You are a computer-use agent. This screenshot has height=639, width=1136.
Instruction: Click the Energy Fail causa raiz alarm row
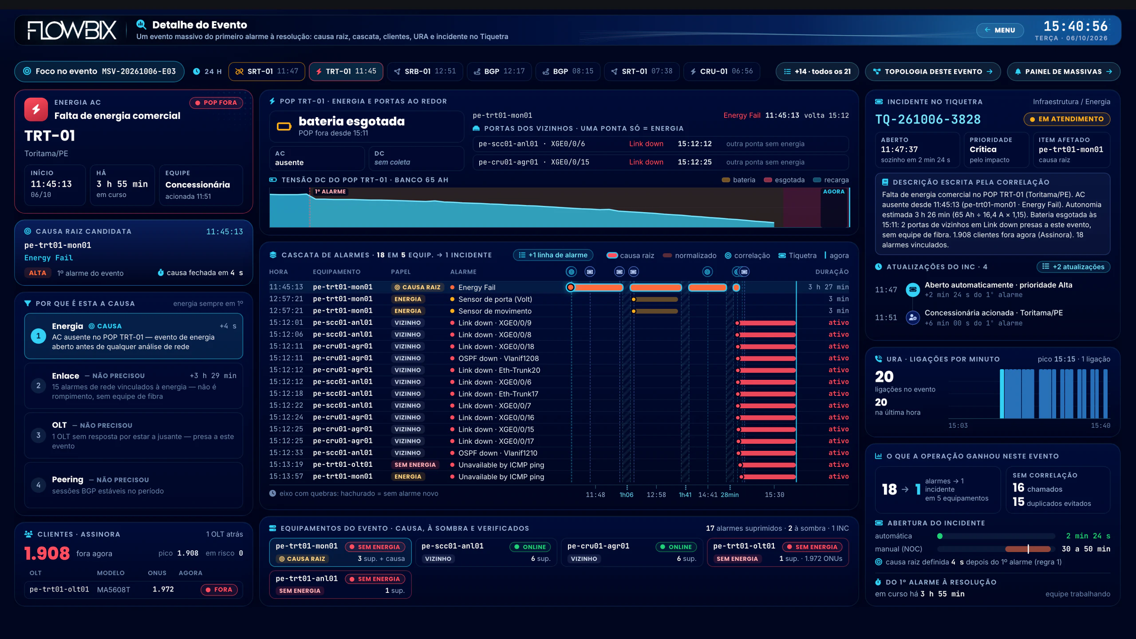(559, 287)
